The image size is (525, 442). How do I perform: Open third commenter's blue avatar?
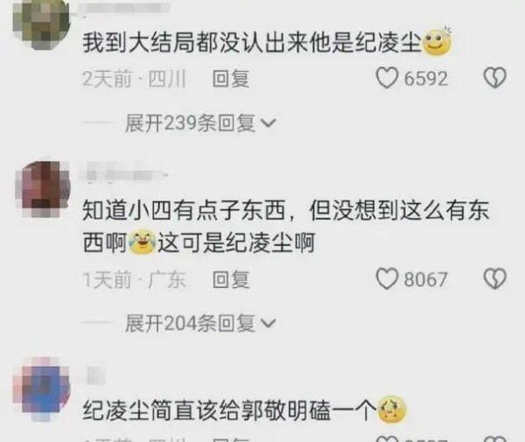pos(41,389)
